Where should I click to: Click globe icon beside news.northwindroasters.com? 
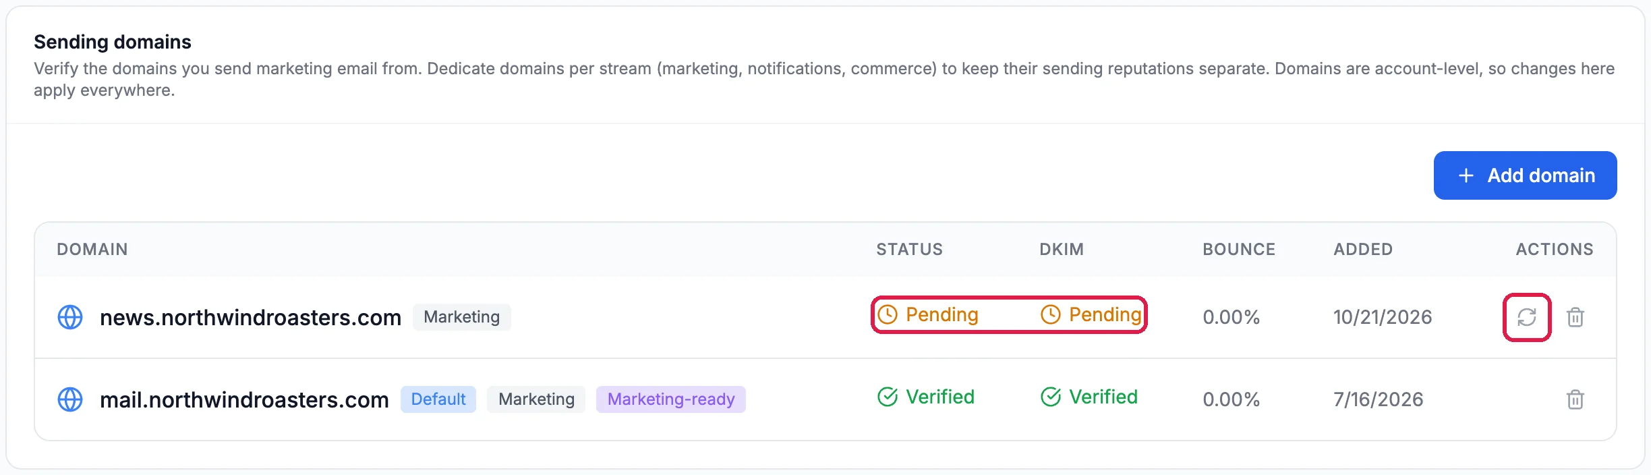pyautogui.click(x=70, y=317)
